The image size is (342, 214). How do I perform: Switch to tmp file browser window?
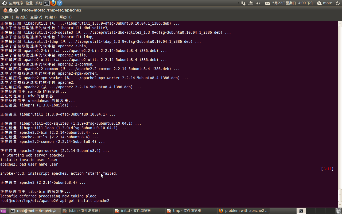pyautogui.click(x=191, y=211)
